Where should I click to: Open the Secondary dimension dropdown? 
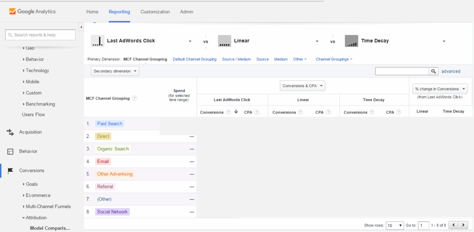(x=115, y=71)
